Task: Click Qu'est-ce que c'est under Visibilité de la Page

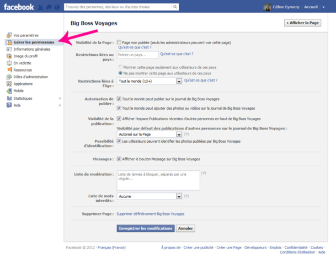Action: pos(135,47)
